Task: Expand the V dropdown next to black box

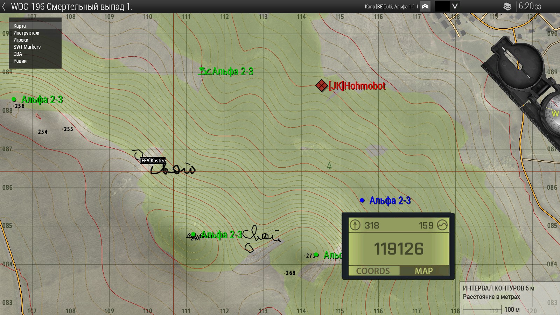Action: pyautogui.click(x=455, y=6)
